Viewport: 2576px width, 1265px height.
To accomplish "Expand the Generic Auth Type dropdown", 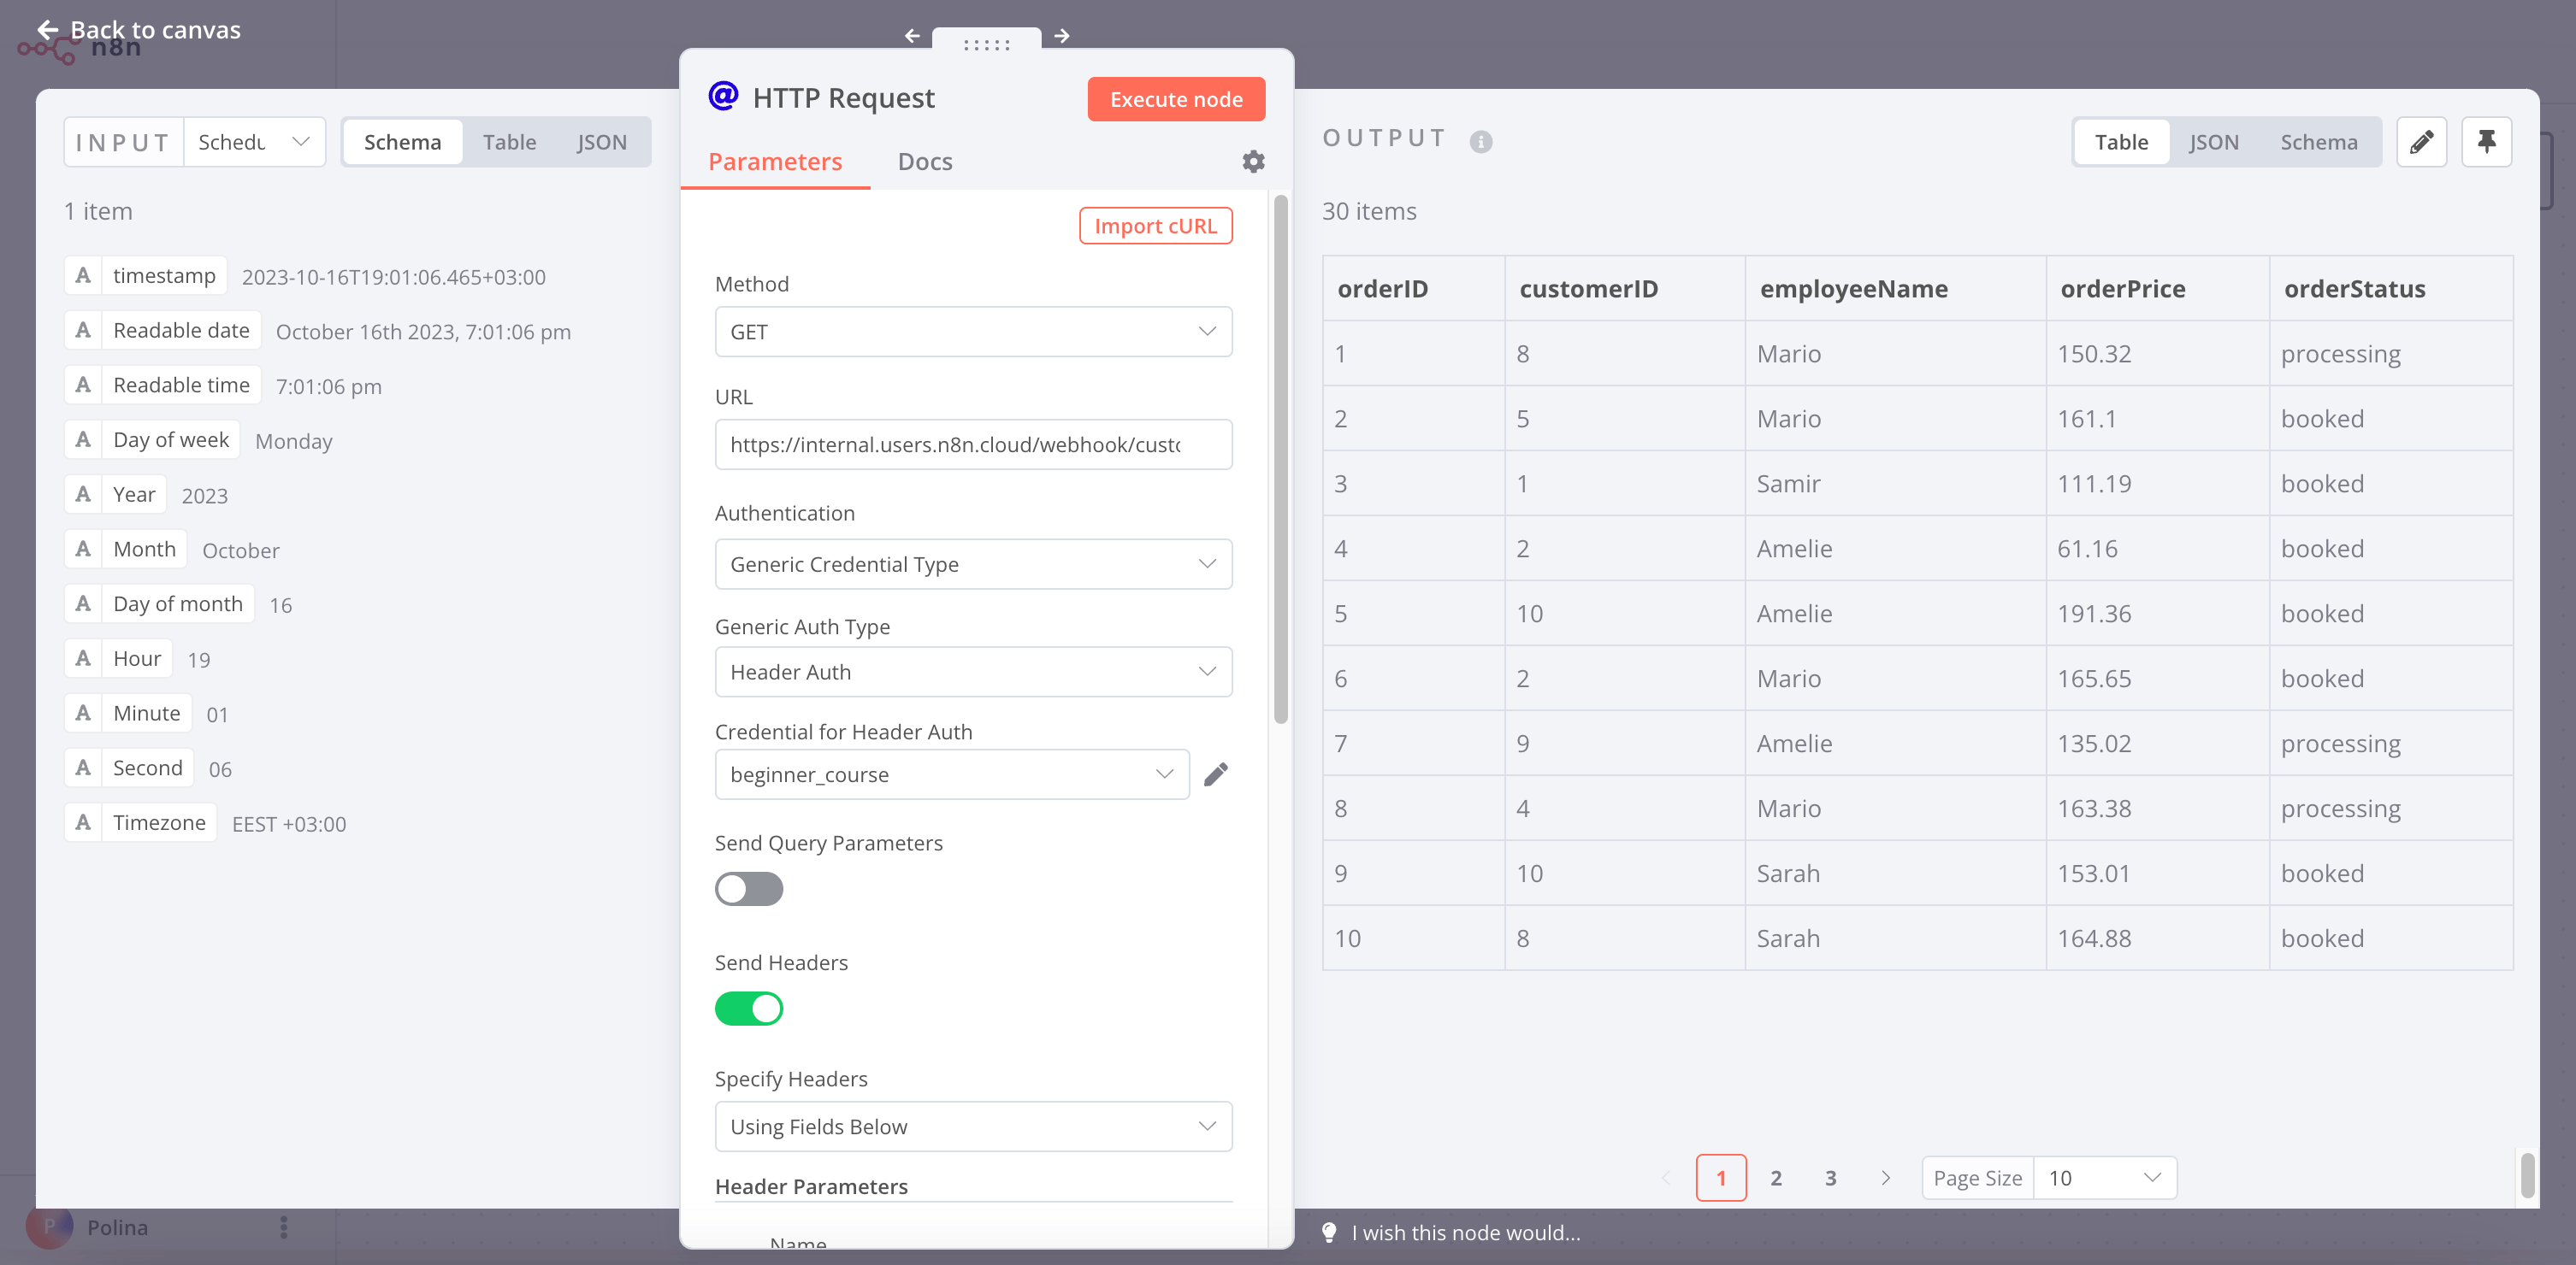I will (972, 672).
